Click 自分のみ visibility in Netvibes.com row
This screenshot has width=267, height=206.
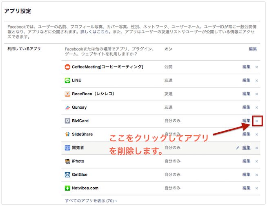173,188
